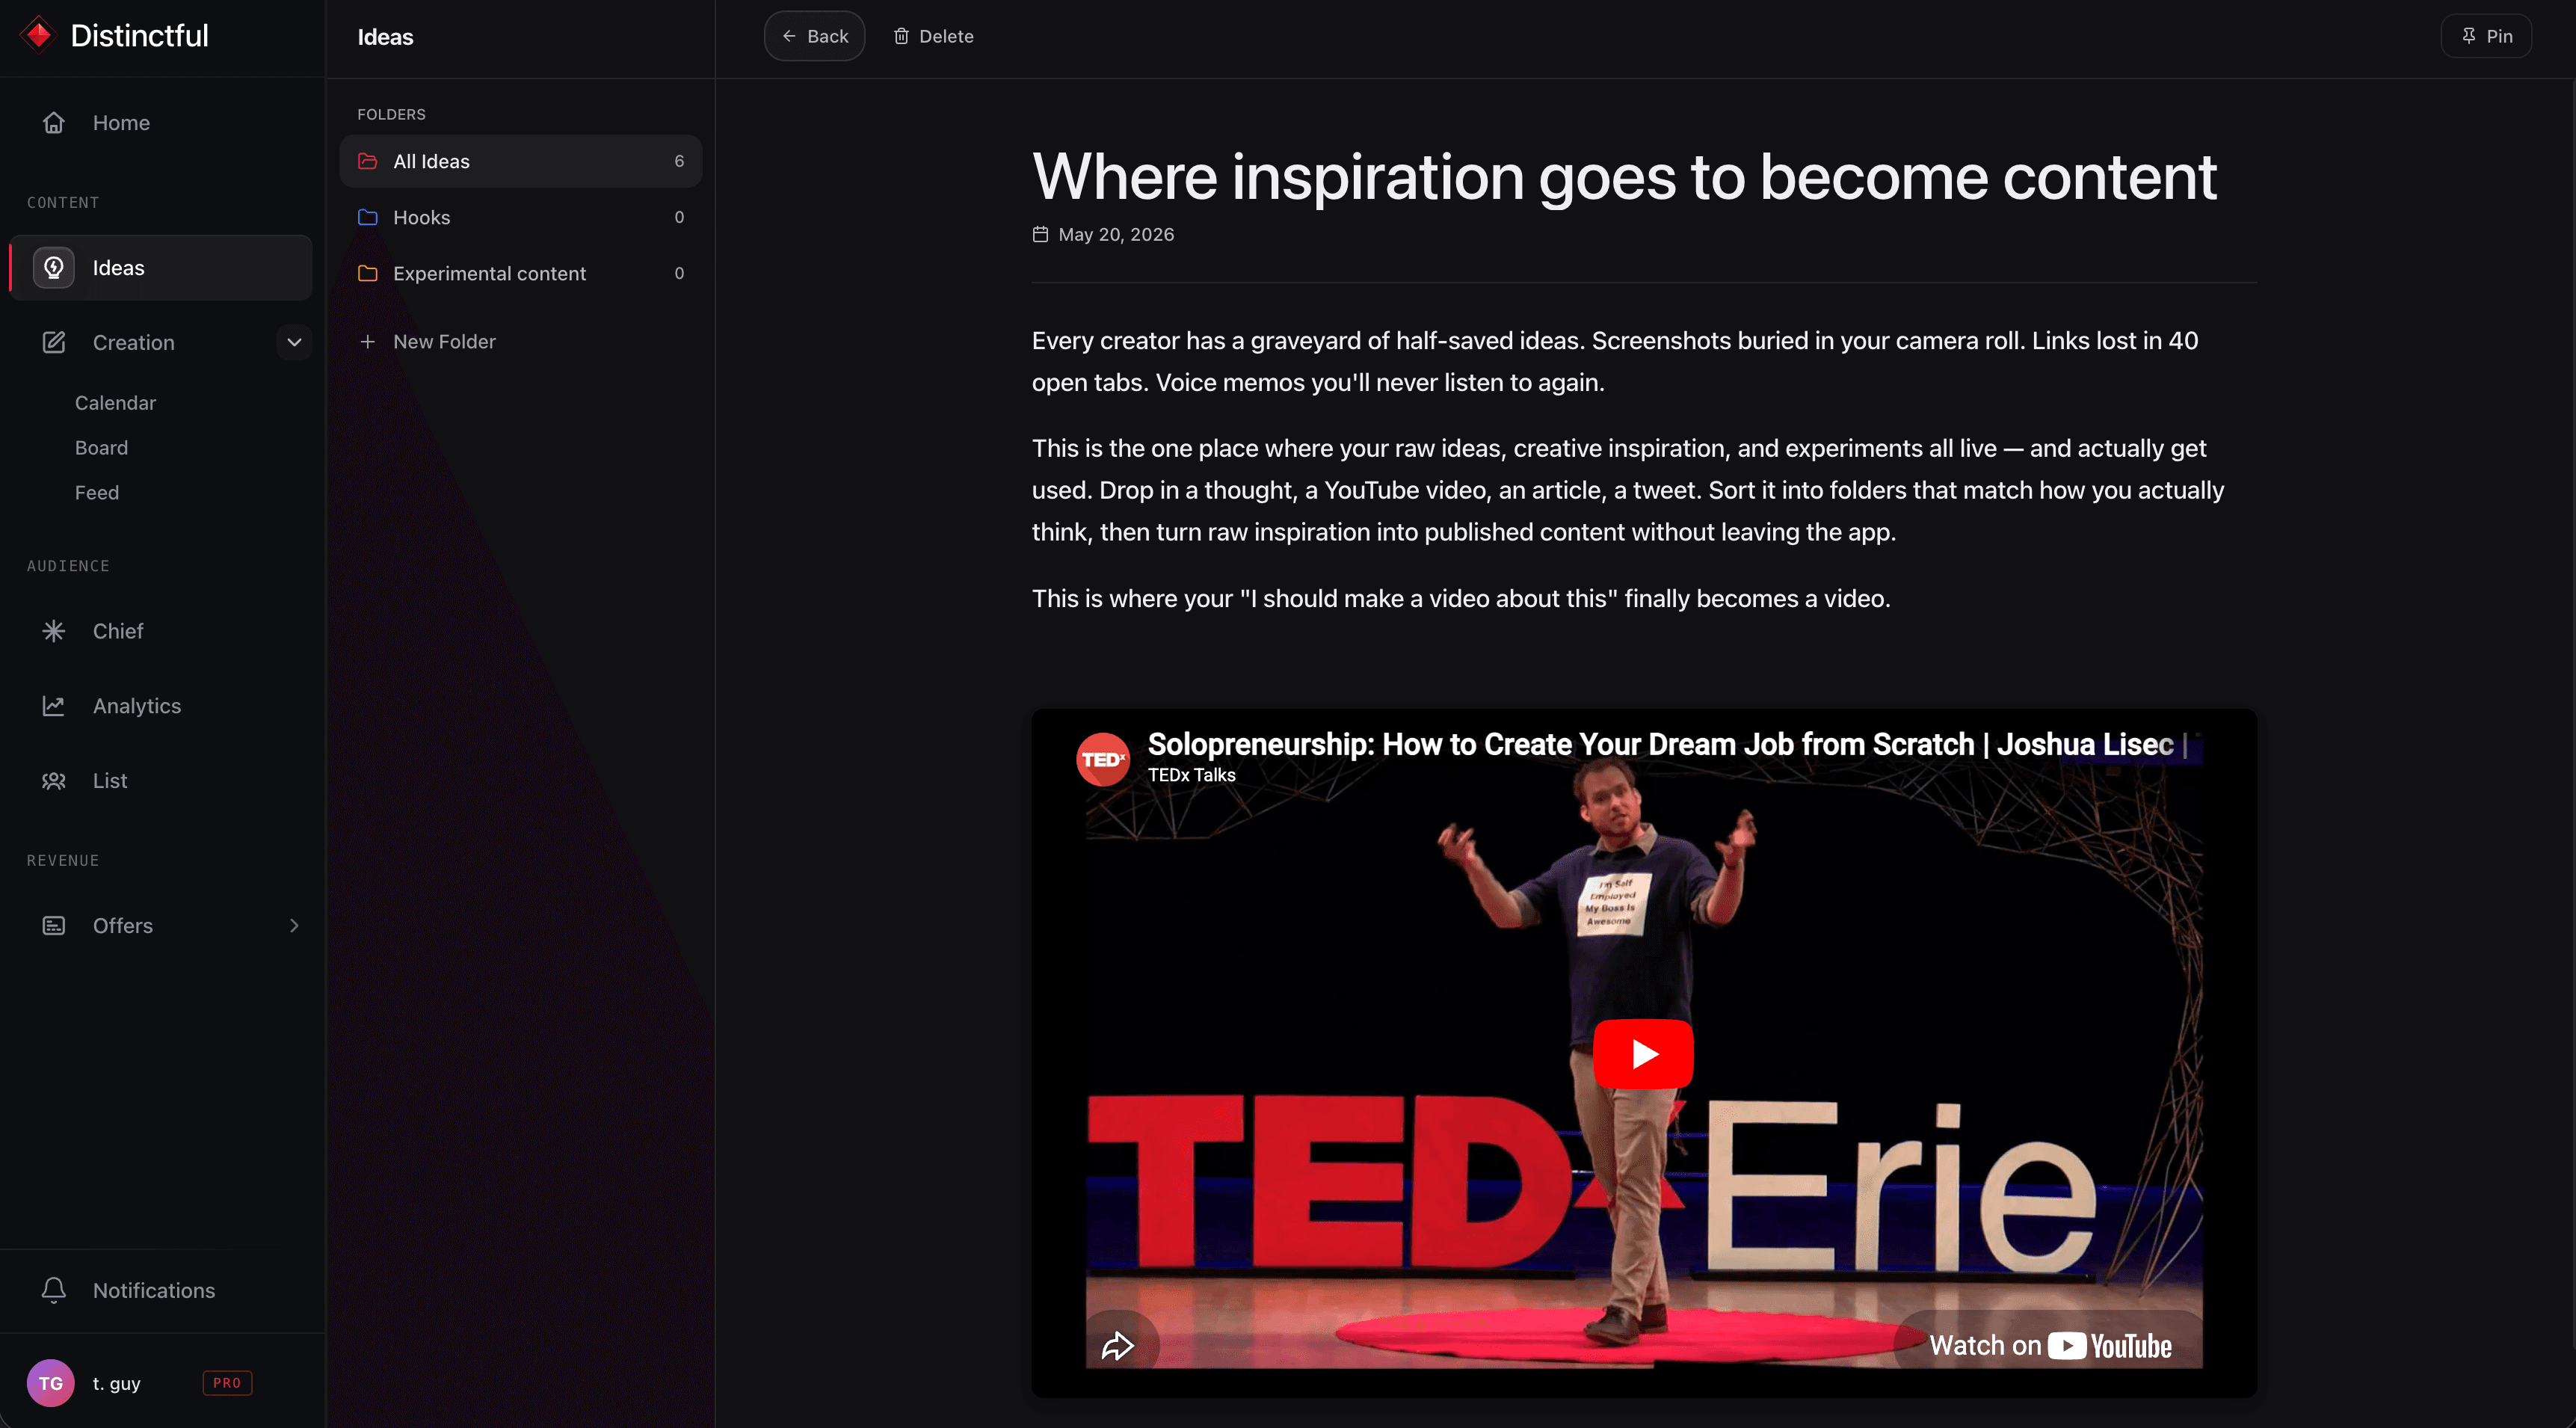Viewport: 2576px width, 1428px height.
Task: Click the Ideas panel header
Action: [385, 37]
